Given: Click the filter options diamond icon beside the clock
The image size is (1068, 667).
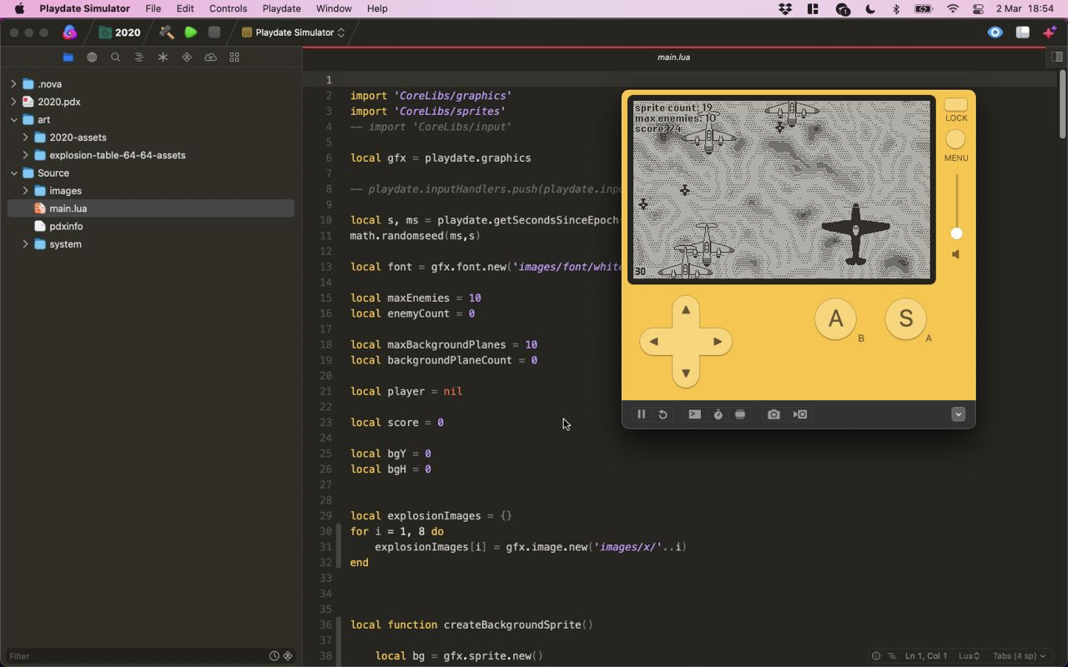Looking at the screenshot, I should tap(288, 656).
